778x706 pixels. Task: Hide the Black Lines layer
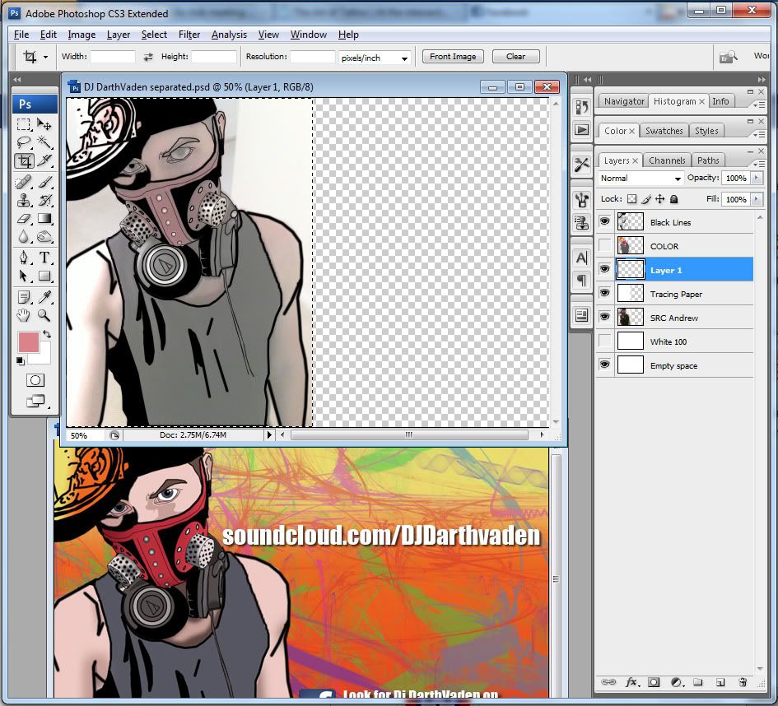pyautogui.click(x=604, y=221)
